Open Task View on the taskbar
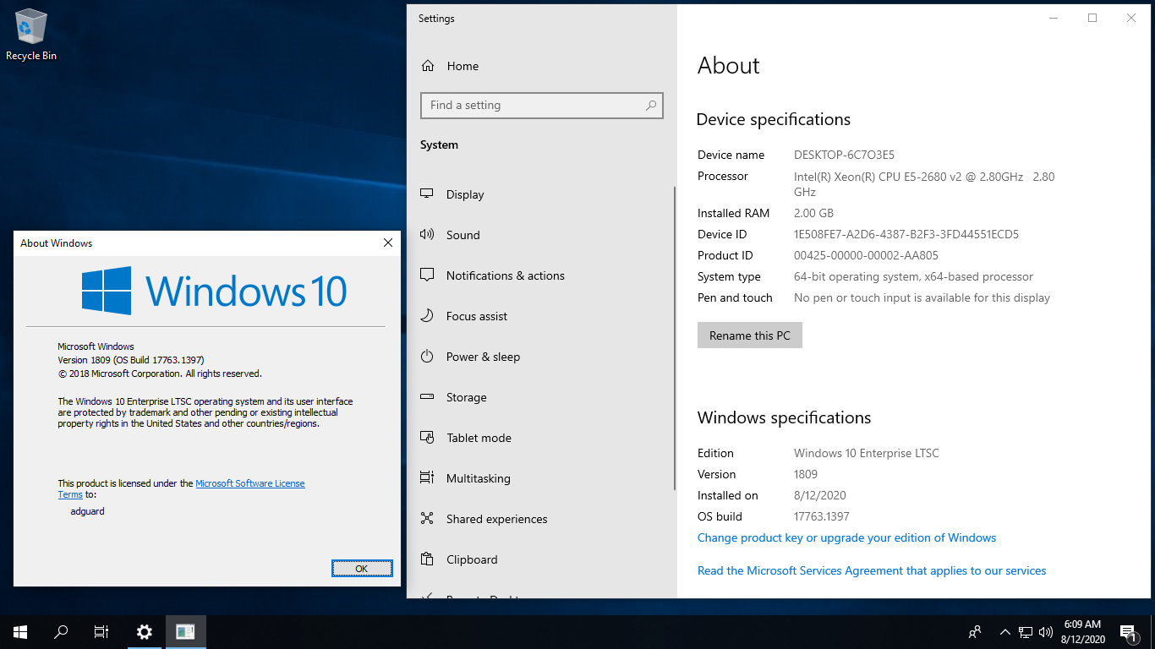Screen dimensions: 1155x649 point(101,632)
